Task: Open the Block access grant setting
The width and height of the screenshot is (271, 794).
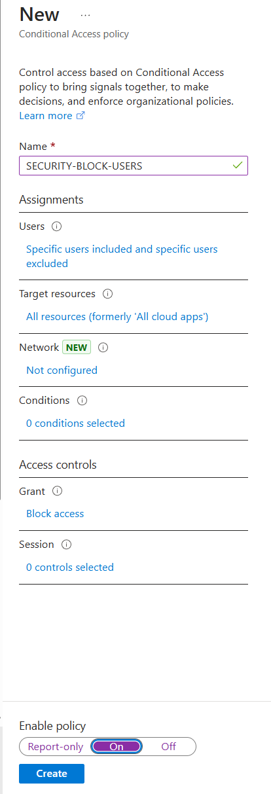Action: click(x=55, y=514)
